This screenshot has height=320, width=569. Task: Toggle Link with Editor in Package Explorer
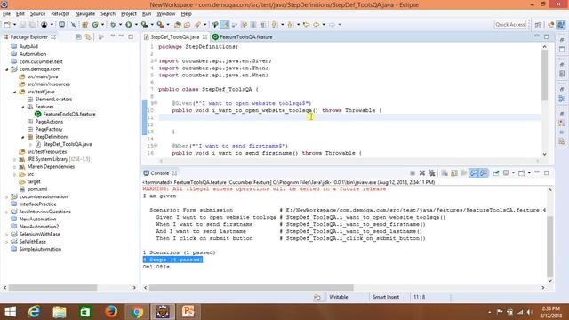click(x=88, y=37)
